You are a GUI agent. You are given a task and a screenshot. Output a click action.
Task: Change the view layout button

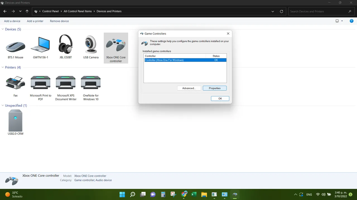click(337, 21)
